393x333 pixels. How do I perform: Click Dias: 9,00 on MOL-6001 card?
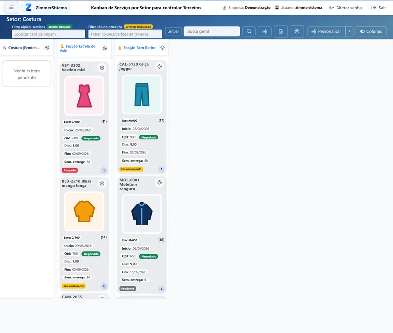[129, 264]
